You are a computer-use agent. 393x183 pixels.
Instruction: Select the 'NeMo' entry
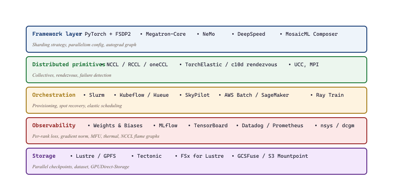[209, 34]
